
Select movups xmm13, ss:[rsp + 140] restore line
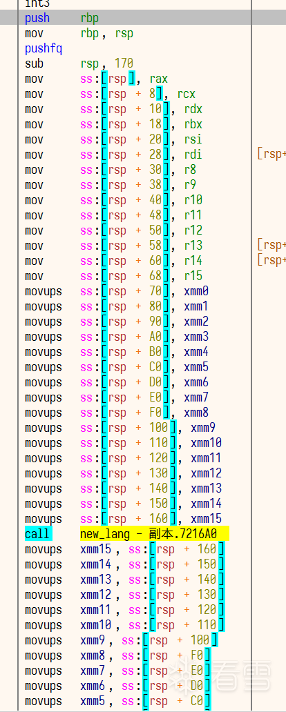click(124, 580)
